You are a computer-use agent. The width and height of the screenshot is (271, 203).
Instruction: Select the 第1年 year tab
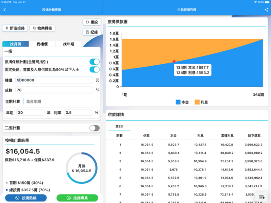tap(119, 127)
